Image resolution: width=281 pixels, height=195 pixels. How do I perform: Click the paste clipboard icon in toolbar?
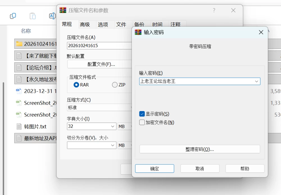[33, 16]
